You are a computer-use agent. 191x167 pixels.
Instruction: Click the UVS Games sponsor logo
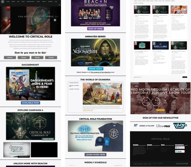[x=179, y=126]
